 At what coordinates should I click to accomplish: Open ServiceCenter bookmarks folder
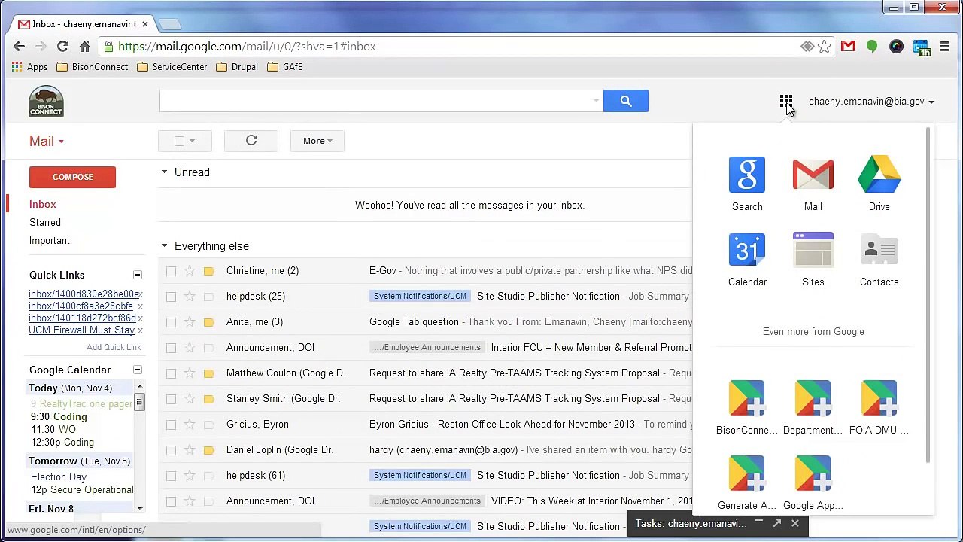(172, 67)
